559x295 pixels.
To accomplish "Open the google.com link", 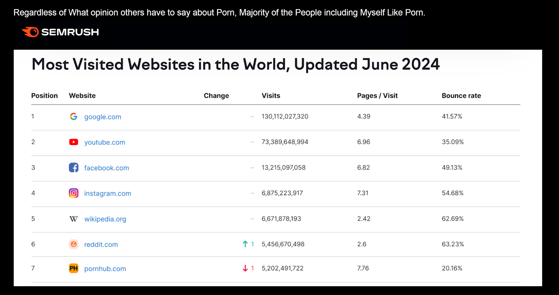I will pos(102,117).
